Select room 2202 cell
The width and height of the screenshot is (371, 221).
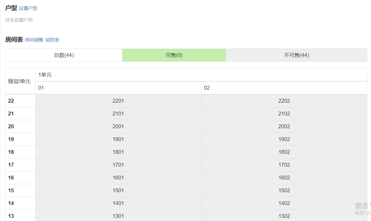point(284,101)
